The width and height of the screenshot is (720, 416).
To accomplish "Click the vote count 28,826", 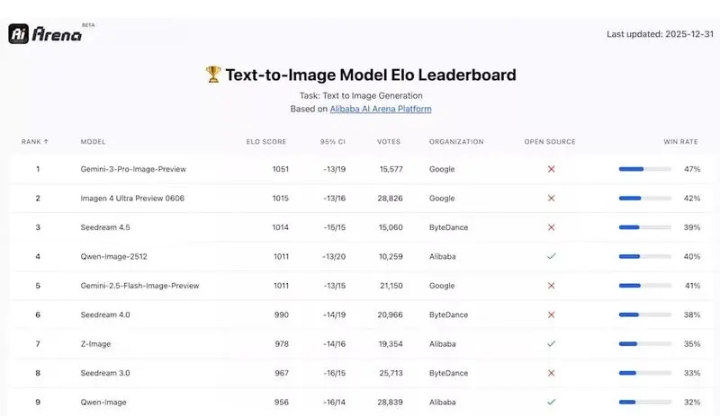I will click(x=390, y=199).
